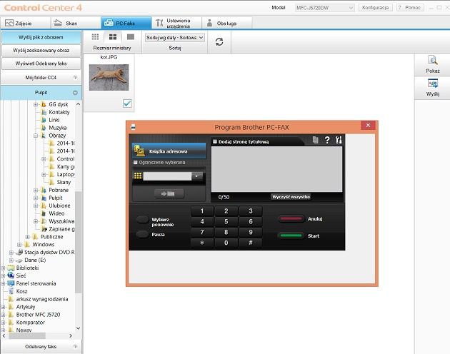Select the kot.JPG cat thumbnail
The height and width of the screenshot is (354, 450).
tap(109, 77)
